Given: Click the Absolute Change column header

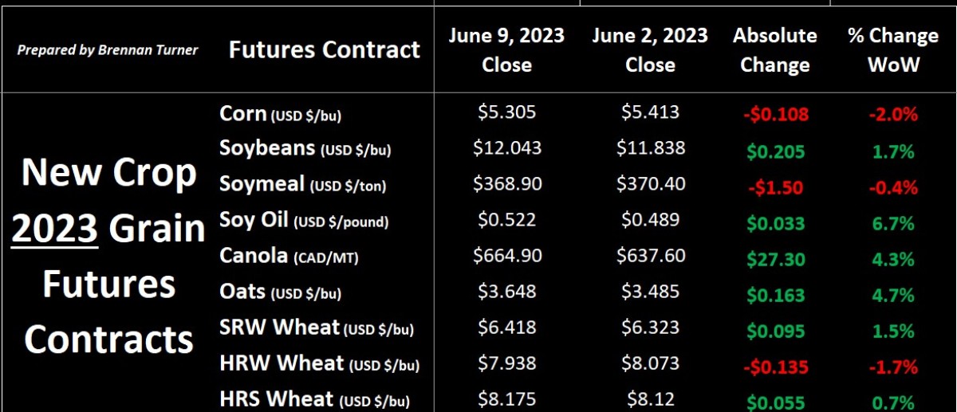Looking at the screenshot, I should click(774, 49).
